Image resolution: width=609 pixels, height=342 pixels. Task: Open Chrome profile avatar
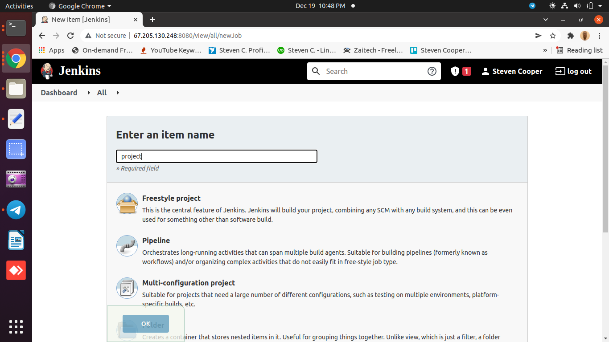[585, 36]
